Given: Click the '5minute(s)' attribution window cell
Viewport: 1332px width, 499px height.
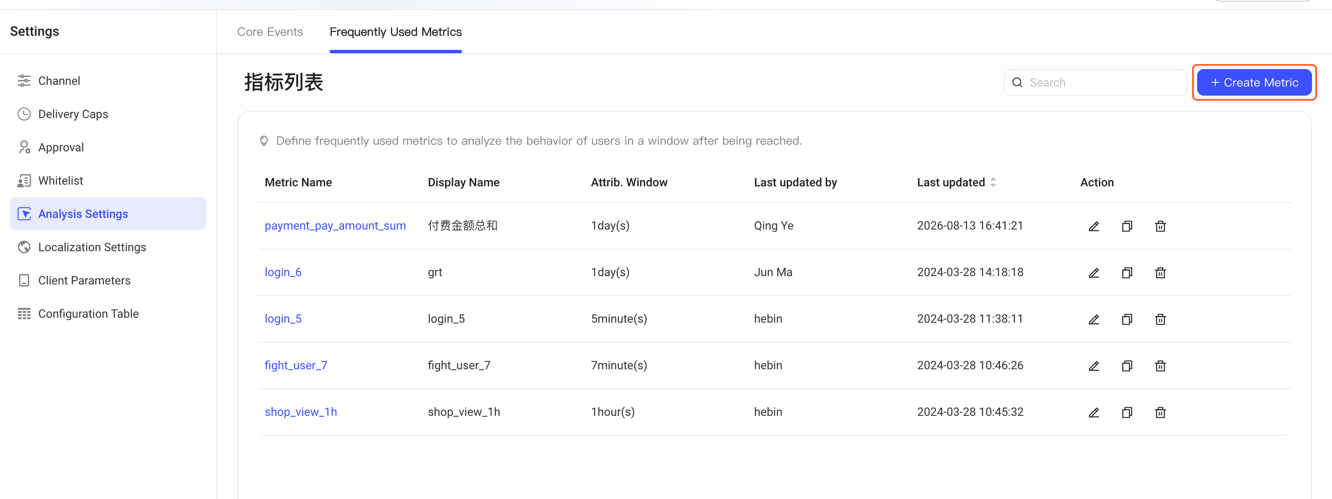Looking at the screenshot, I should click(619, 319).
